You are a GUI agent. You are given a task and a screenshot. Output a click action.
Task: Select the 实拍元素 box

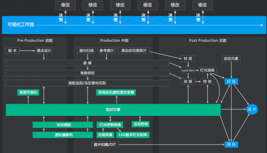click(x=231, y=59)
